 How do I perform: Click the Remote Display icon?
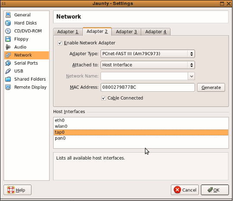point(8,87)
